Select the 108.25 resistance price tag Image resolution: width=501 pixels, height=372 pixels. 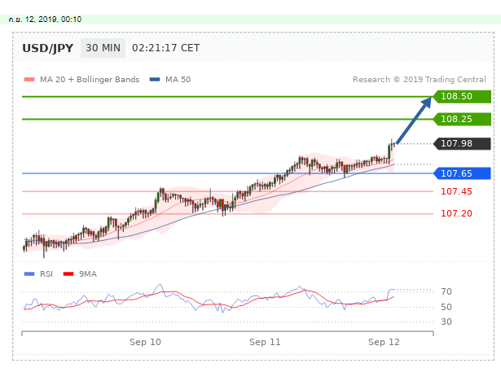click(462, 119)
